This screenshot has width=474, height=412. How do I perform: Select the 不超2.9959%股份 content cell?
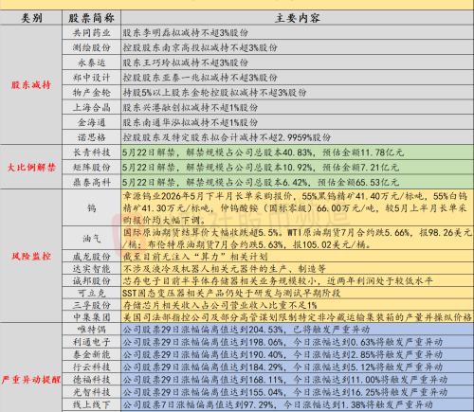(298, 137)
